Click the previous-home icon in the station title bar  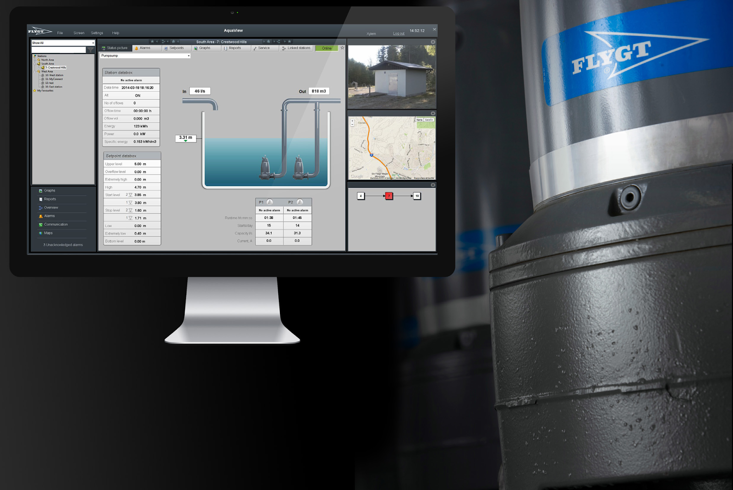click(x=174, y=42)
